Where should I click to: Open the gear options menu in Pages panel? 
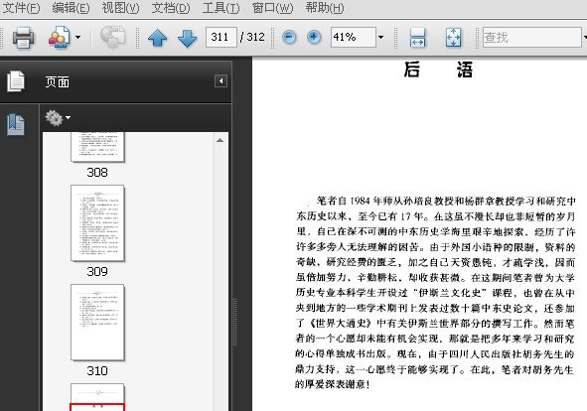[x=58, y=118]
